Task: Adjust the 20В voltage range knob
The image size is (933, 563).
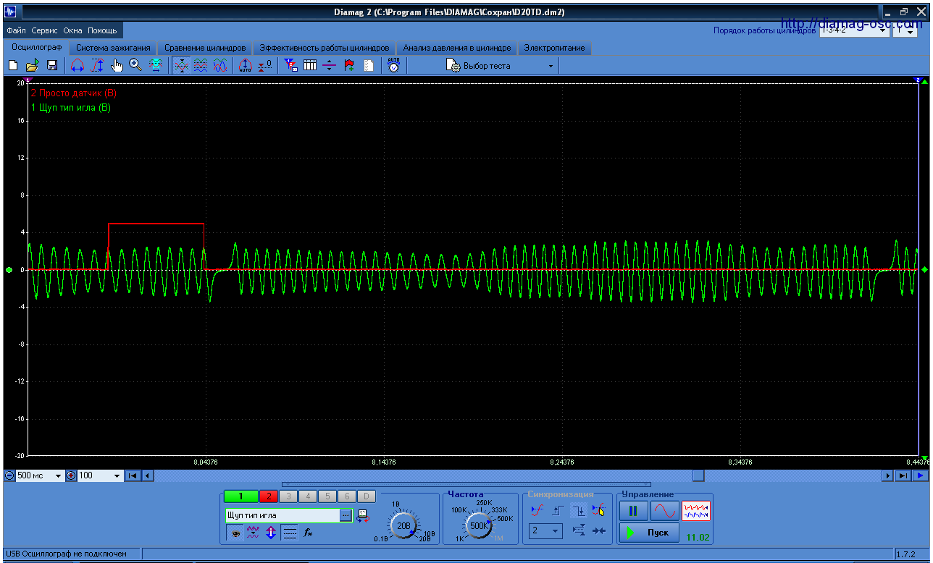Action: pos(405,525)
